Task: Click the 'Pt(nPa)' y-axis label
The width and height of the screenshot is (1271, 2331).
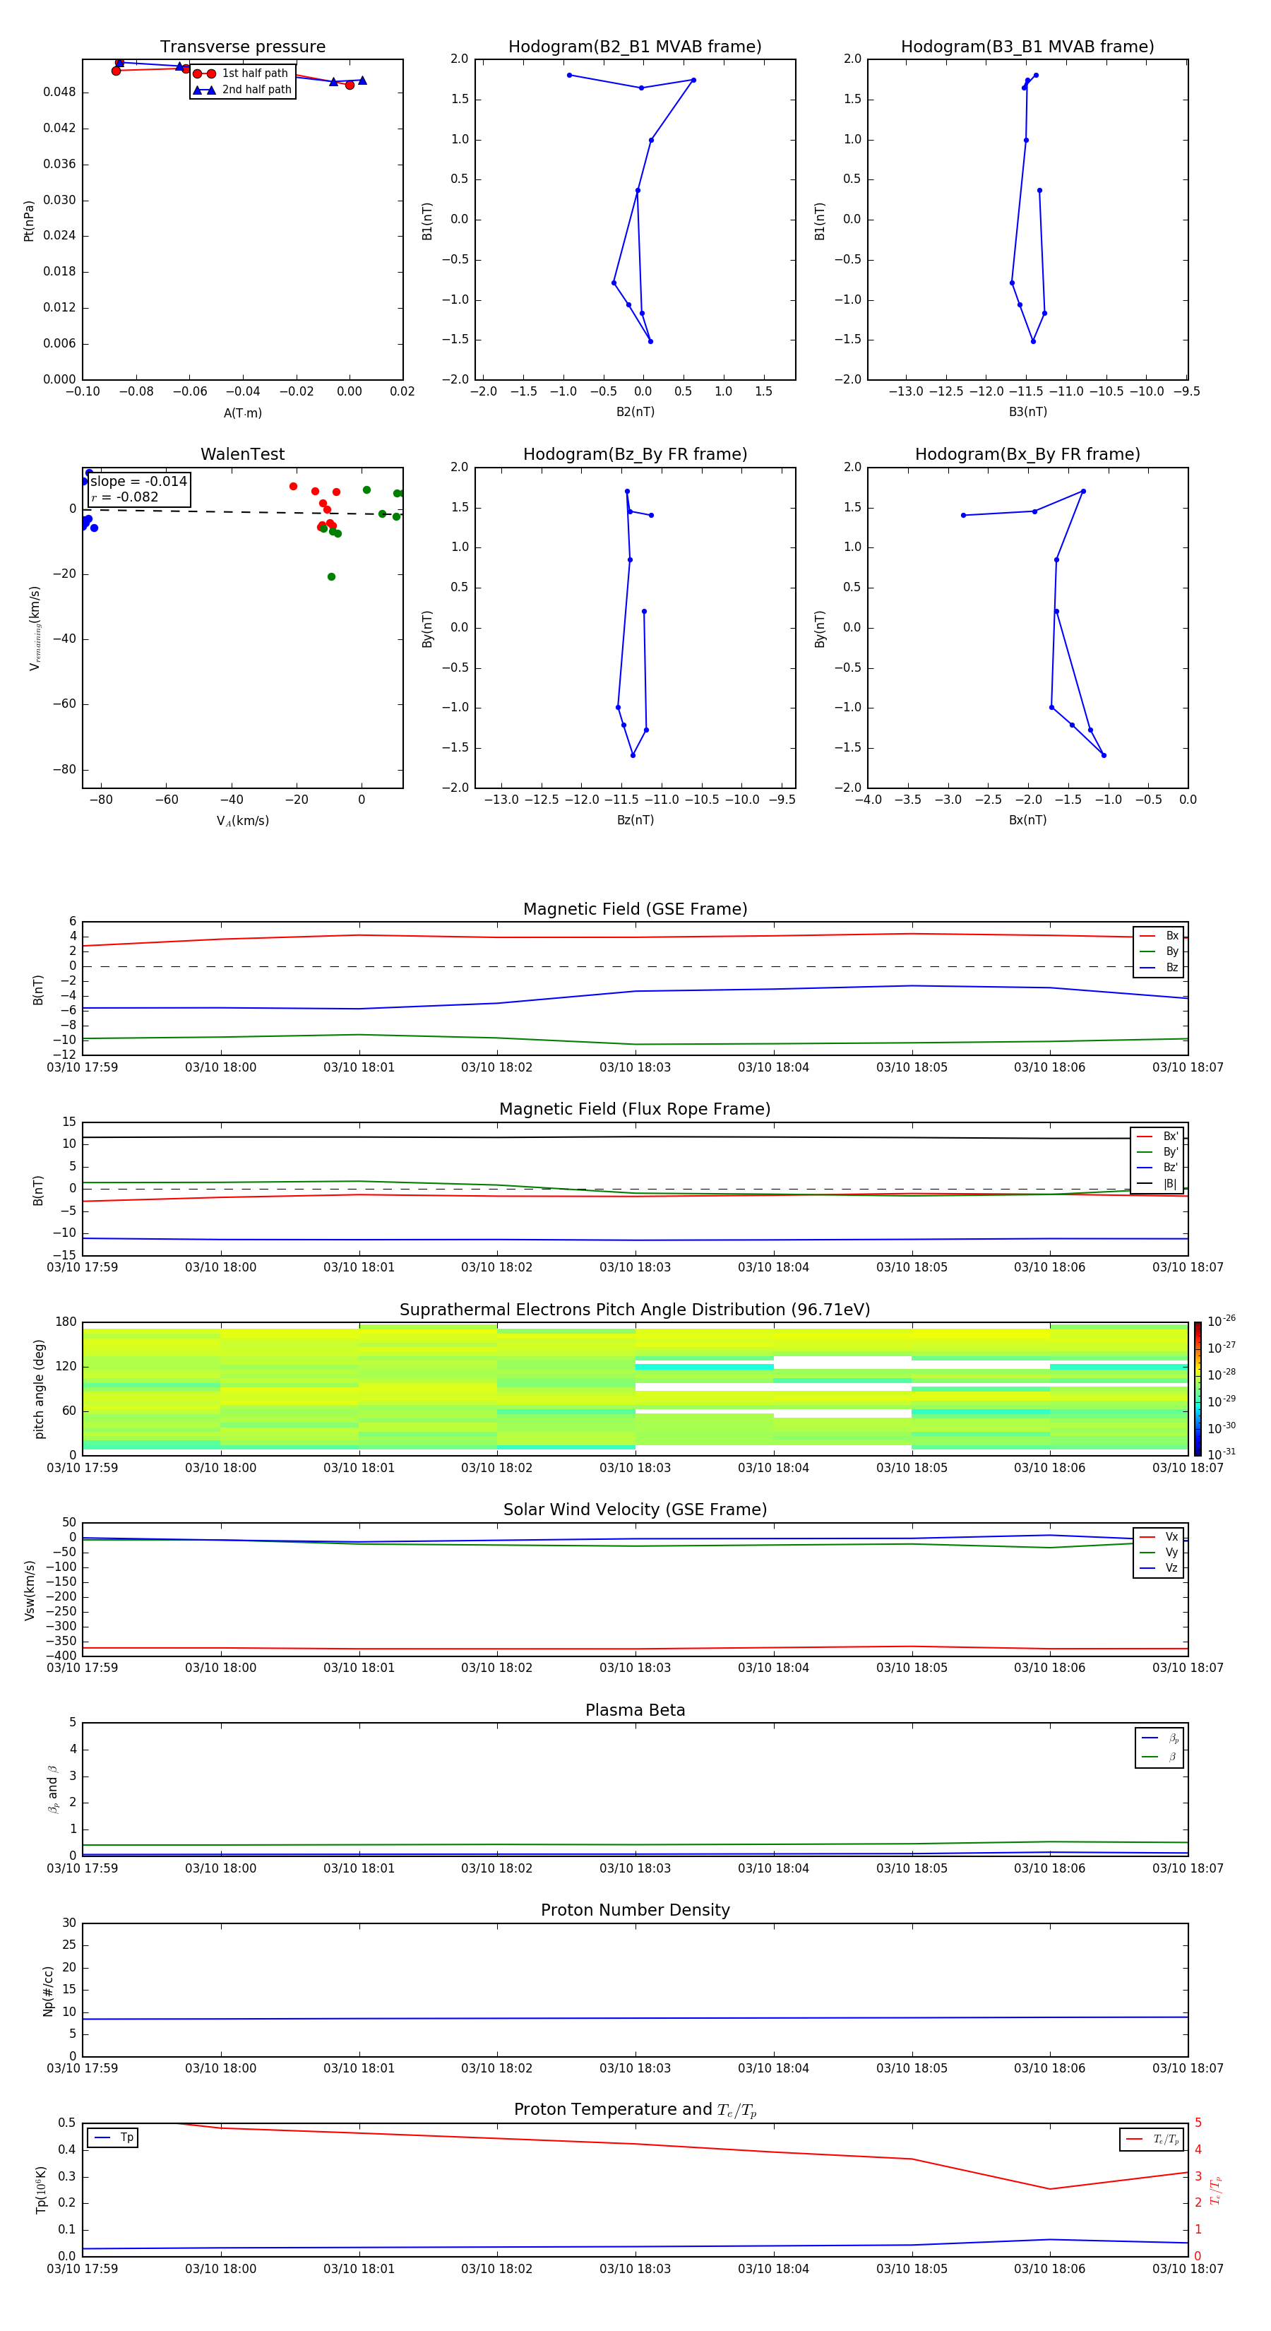Action: click(29, 220)
